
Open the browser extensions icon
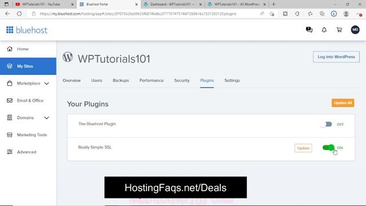click(297, 14)
